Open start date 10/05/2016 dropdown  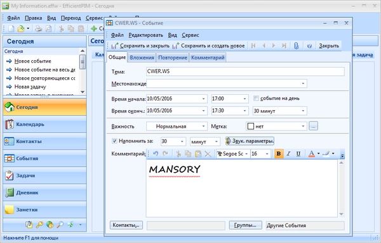click(203, 99)
